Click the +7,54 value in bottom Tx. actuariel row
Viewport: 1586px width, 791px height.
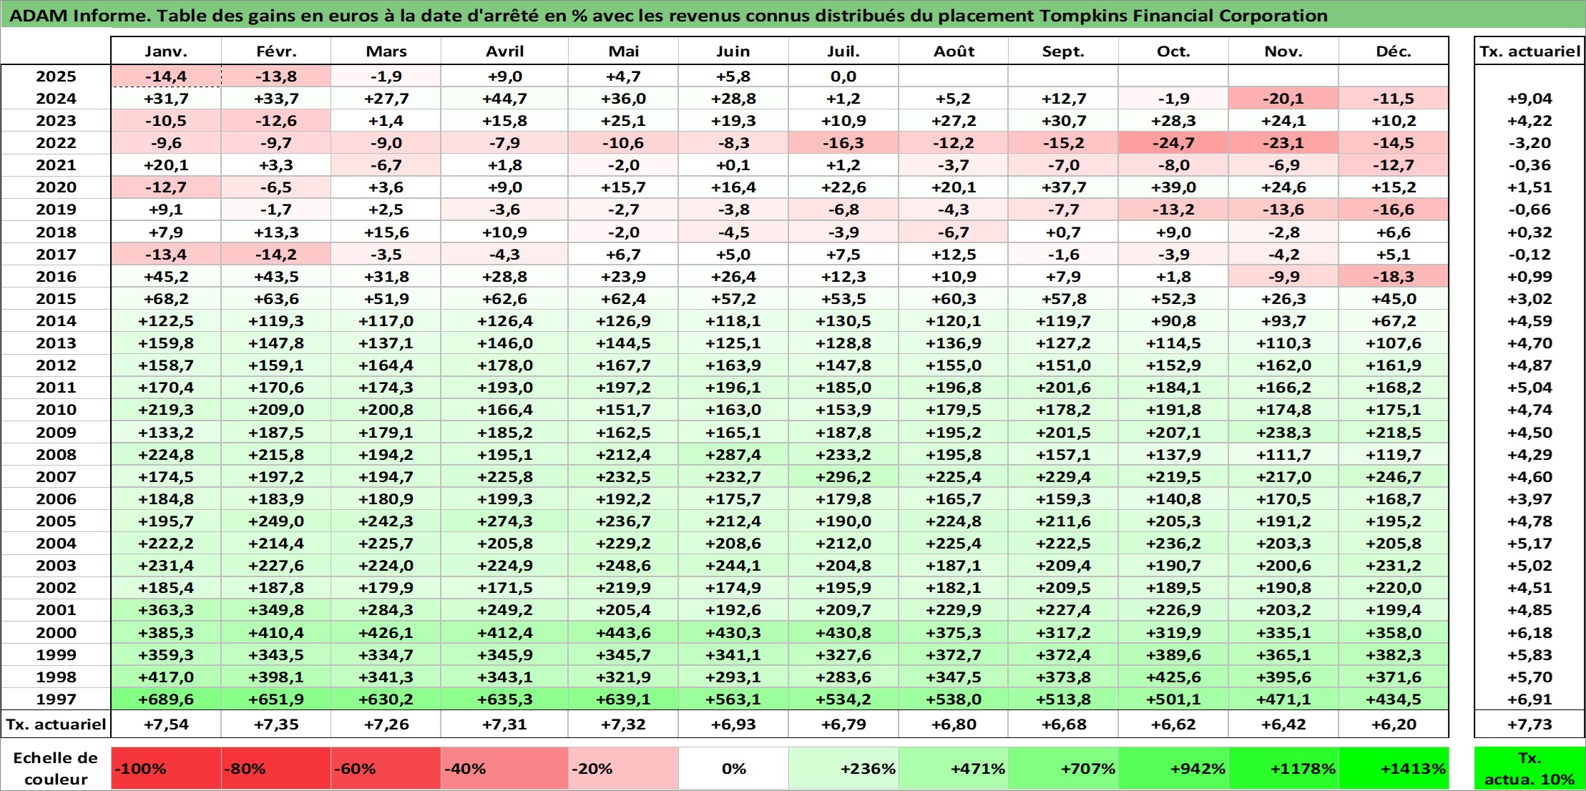click(166, 724)
